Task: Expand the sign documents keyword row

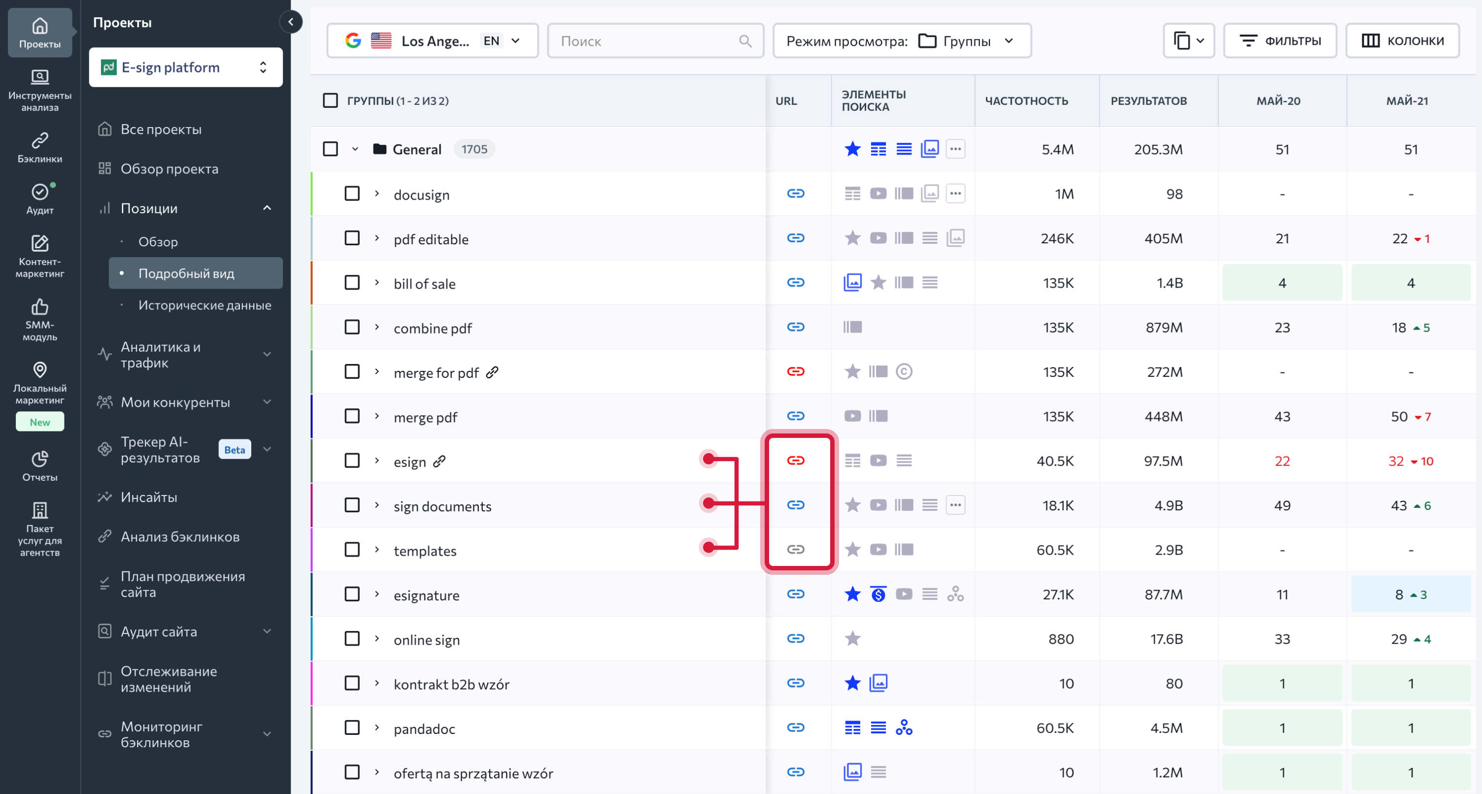Action: point(377,505)
